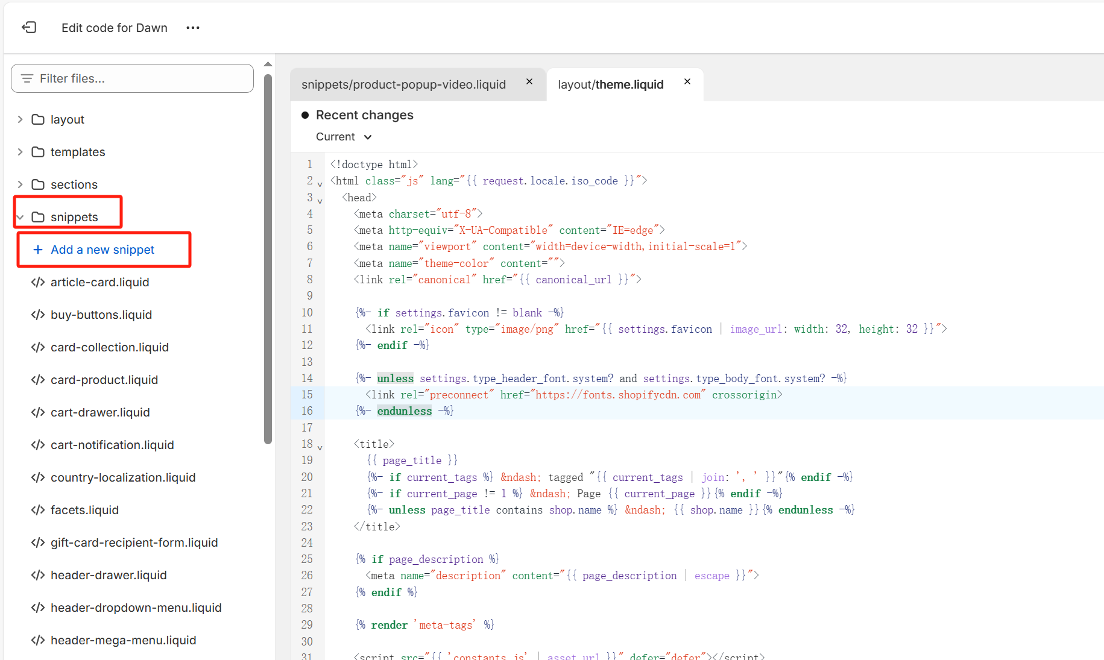
Task: Click the plus icon beside Add a new snippet
Action: pyautogui.click(x=37, y=250)
